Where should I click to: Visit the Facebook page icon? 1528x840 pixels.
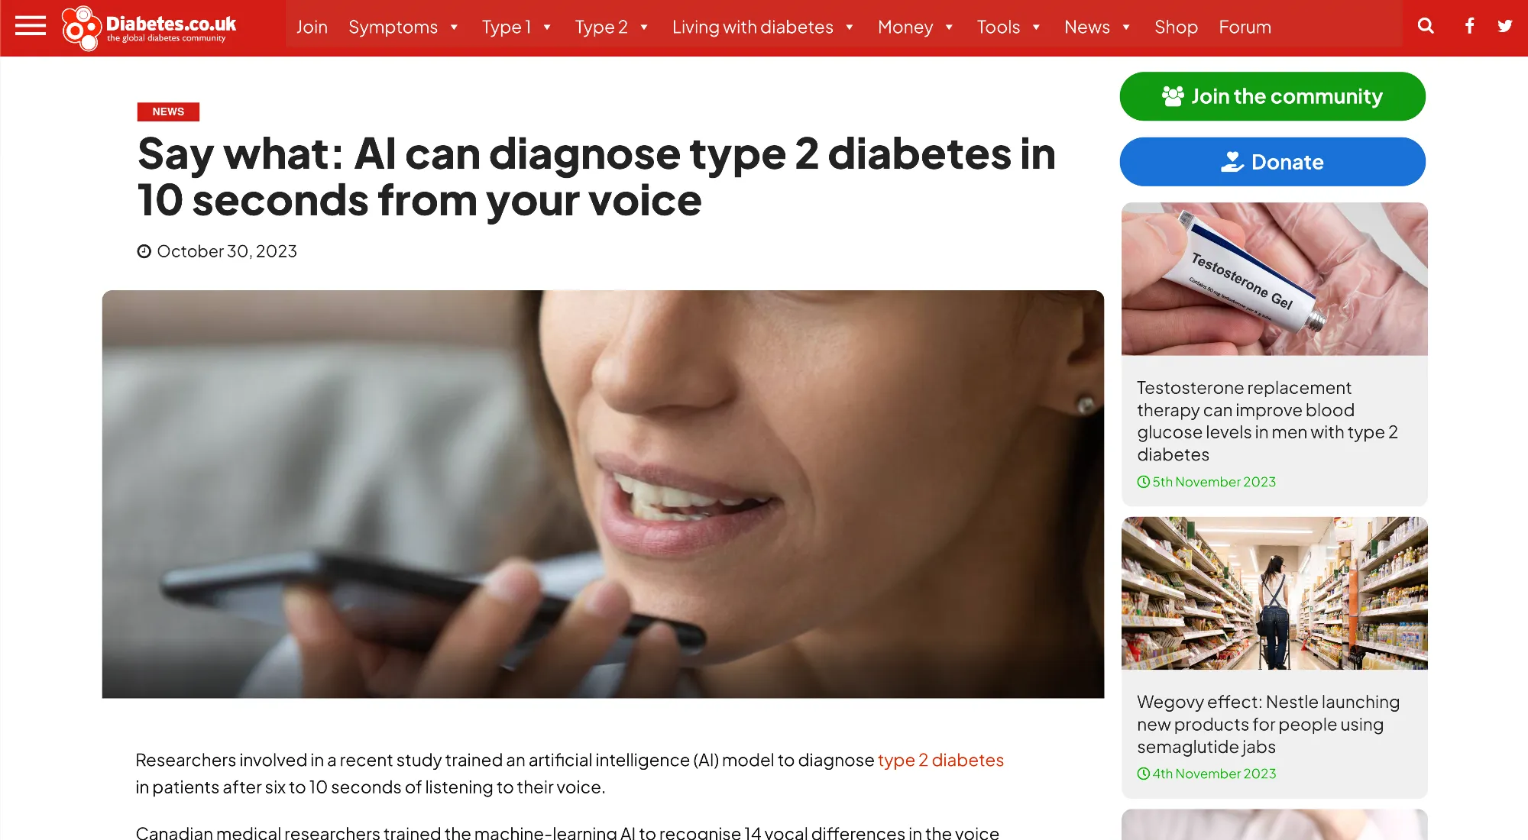pyautogui.click(x=1469, y=26)
